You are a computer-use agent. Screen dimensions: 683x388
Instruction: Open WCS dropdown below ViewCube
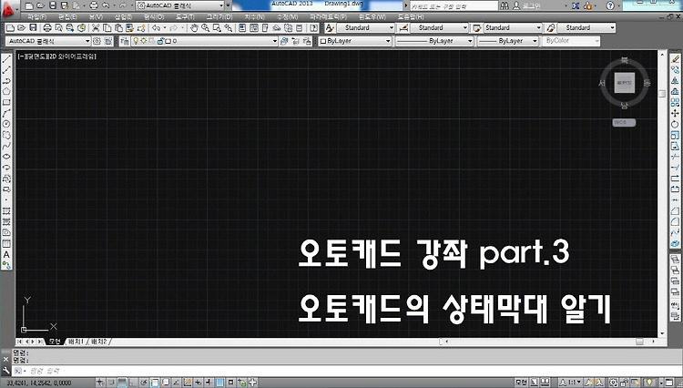[x=624, y=123]
